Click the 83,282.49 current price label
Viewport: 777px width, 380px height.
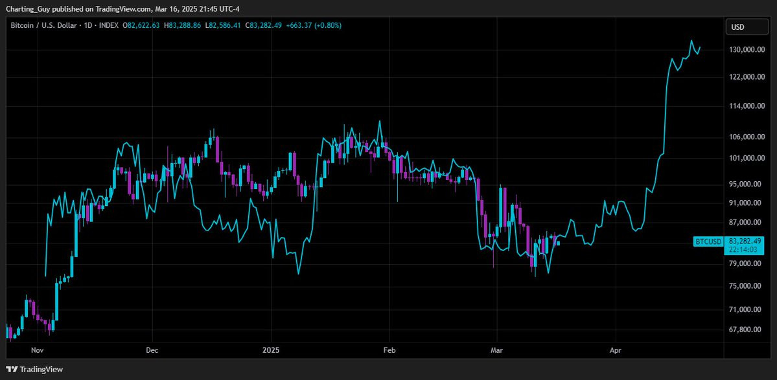[x=745, y=241]
